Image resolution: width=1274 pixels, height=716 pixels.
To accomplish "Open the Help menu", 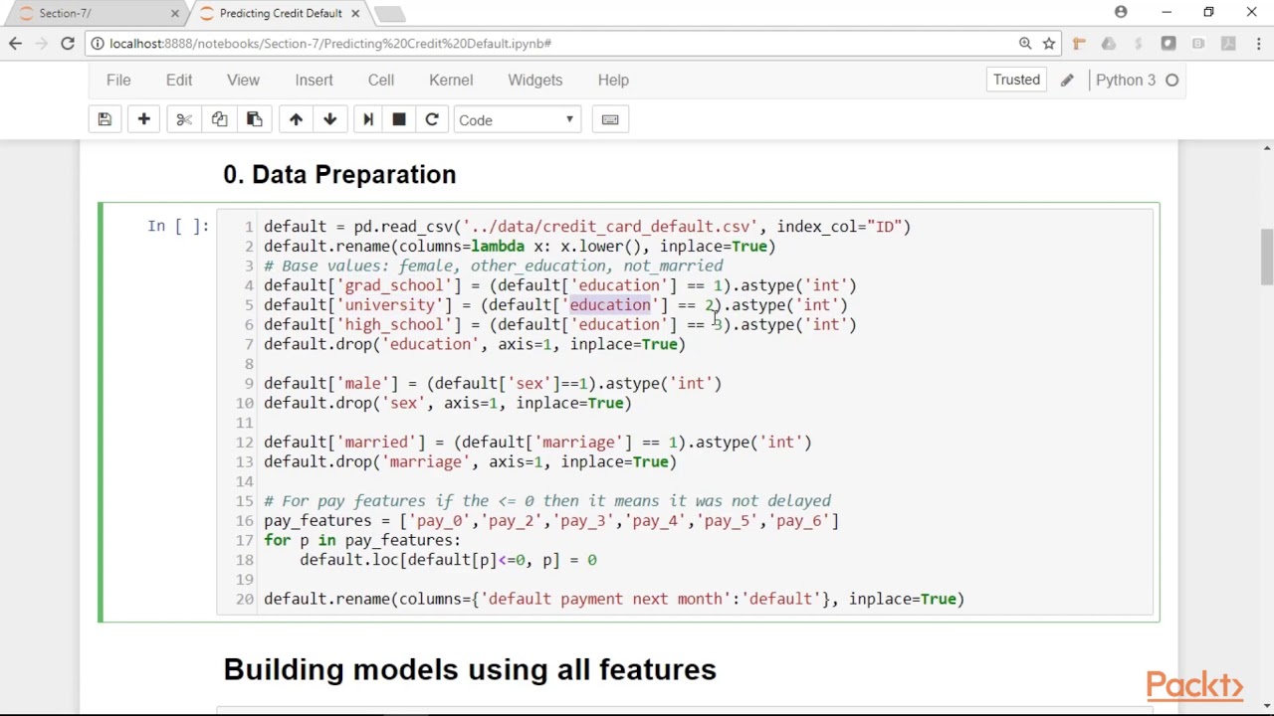I will coord(613,81).
